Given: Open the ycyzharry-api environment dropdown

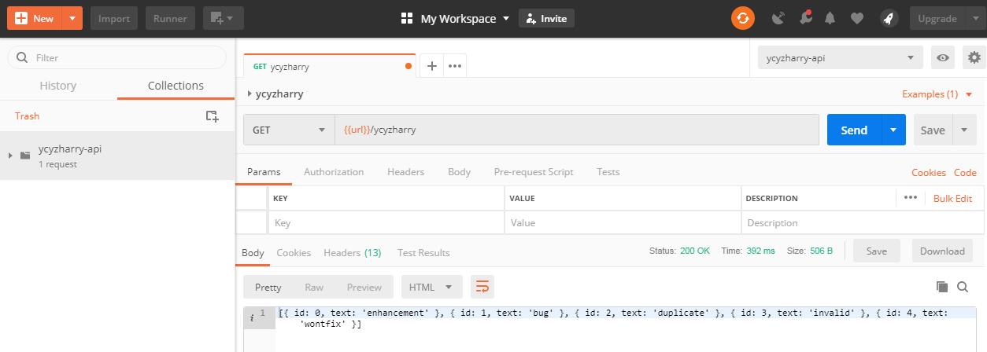Looking at the screenshot, I should pos(839,57).
